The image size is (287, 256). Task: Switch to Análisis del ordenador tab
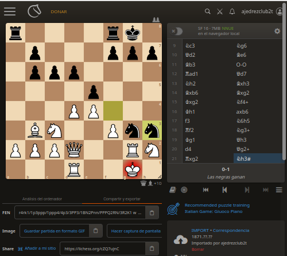point(42,199)
